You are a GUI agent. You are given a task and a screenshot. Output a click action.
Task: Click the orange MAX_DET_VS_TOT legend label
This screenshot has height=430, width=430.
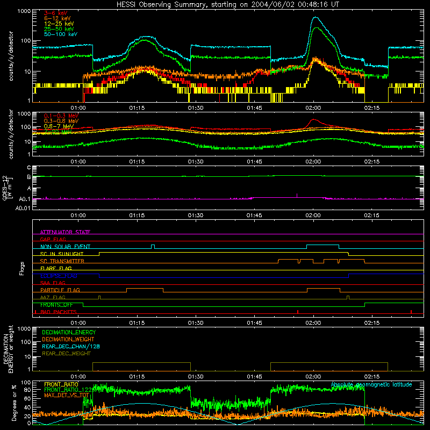point(67,395)
